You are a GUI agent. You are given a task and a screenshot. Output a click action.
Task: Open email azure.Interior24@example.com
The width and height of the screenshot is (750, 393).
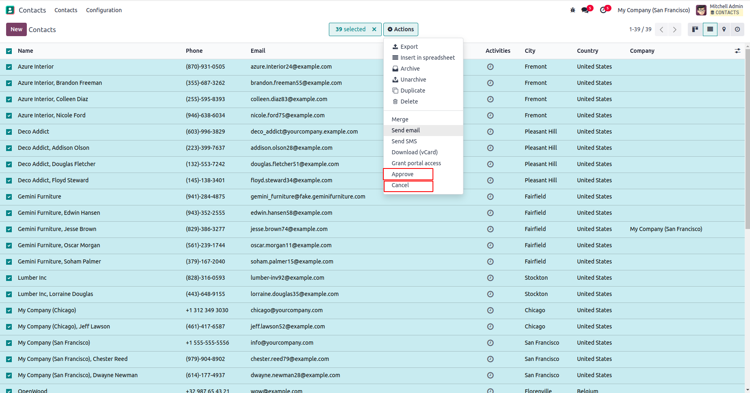pyautogui.click(x=291, y=67)
